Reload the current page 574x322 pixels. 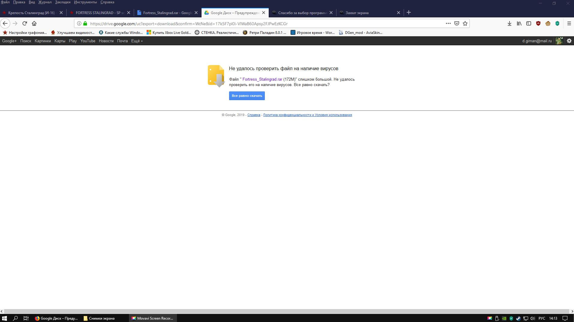pyautogui.click(x=25, y=23)
